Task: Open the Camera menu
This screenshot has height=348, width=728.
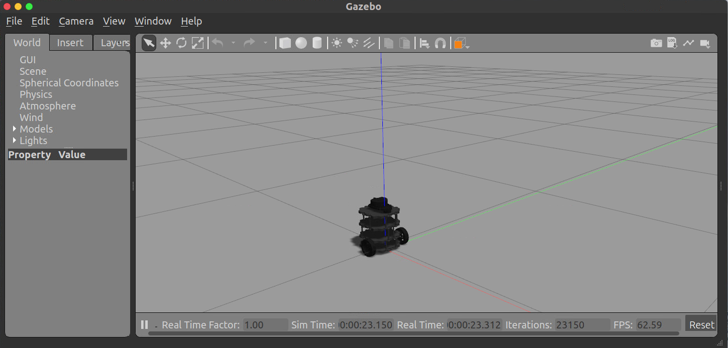Action: [76, 21]
